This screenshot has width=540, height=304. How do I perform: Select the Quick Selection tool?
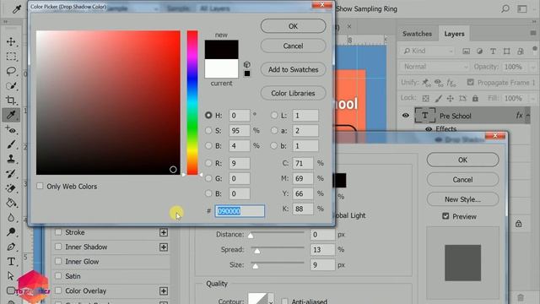click(11, 86)
